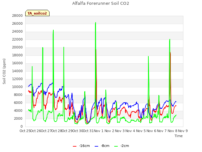
Task: Click the 28000 y-axis tick label
Action: click(x=17, y=16)
